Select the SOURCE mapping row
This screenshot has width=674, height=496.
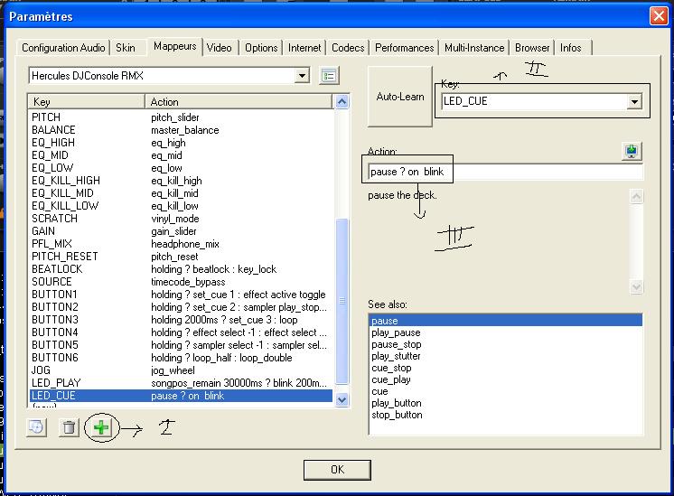[181, 282]
